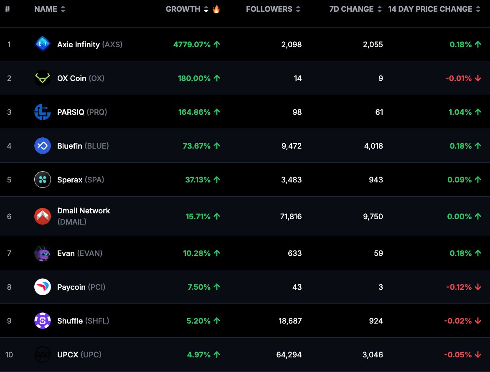Screen dimensions: 490x372
Task: Open the OX Coin (OX) coin page
Action: (x=81, y=78)
